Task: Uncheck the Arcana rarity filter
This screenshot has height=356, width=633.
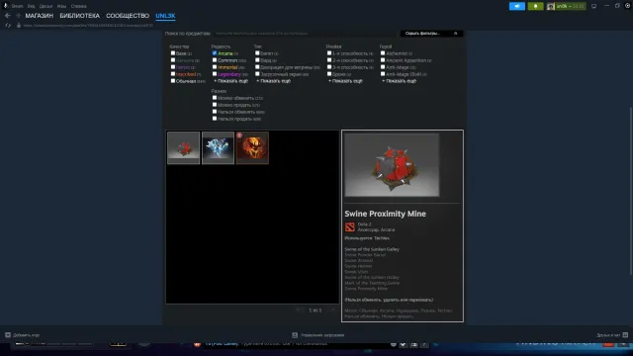Action: 215,52
